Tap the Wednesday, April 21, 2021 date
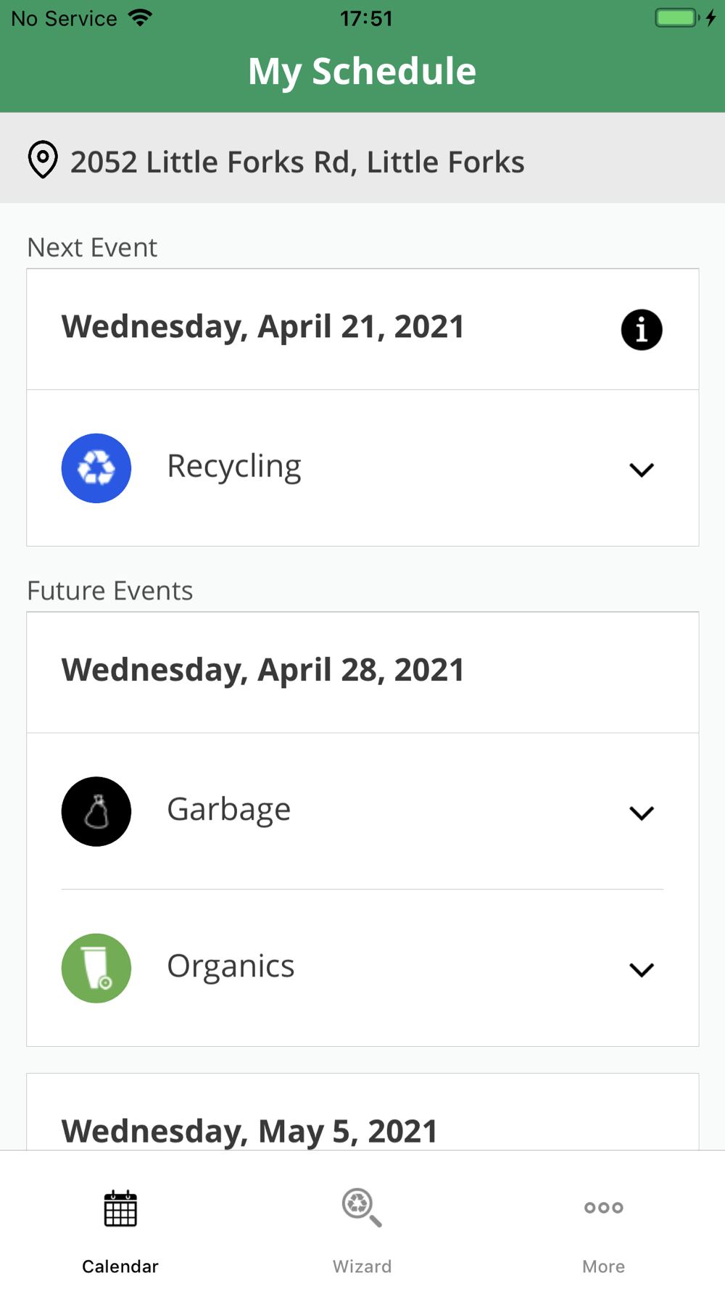Viewport: 725px width, 1289px height. 262,327
